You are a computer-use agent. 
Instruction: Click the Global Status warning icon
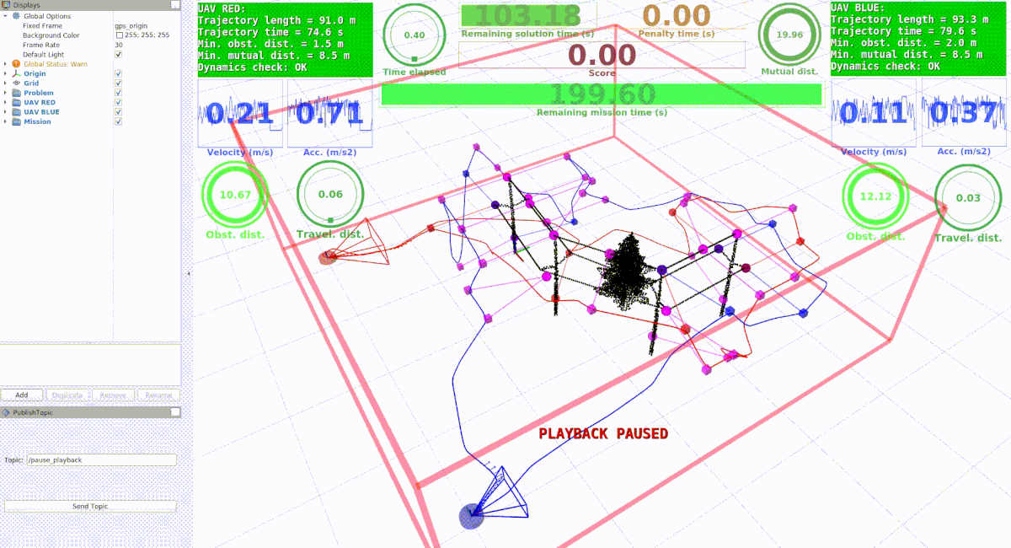(x=17, y=64)
